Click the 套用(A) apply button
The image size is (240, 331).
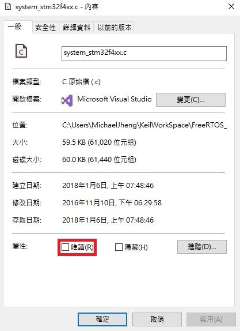click(211, 319)
